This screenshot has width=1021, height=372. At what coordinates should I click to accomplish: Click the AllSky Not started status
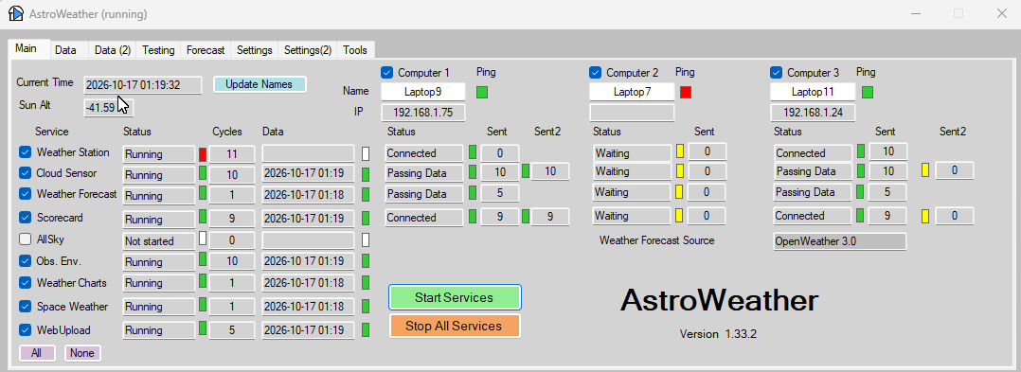click(159, 241)
